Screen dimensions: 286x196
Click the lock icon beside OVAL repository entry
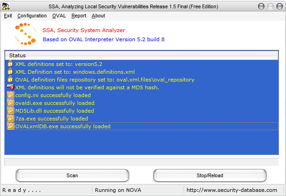(x=10, y=79)
